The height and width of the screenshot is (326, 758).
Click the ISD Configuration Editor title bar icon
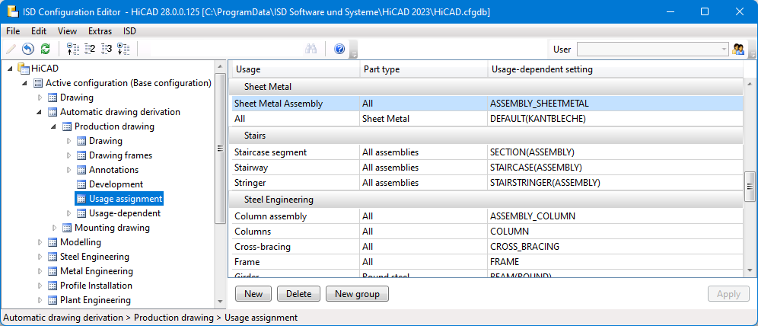13,11
